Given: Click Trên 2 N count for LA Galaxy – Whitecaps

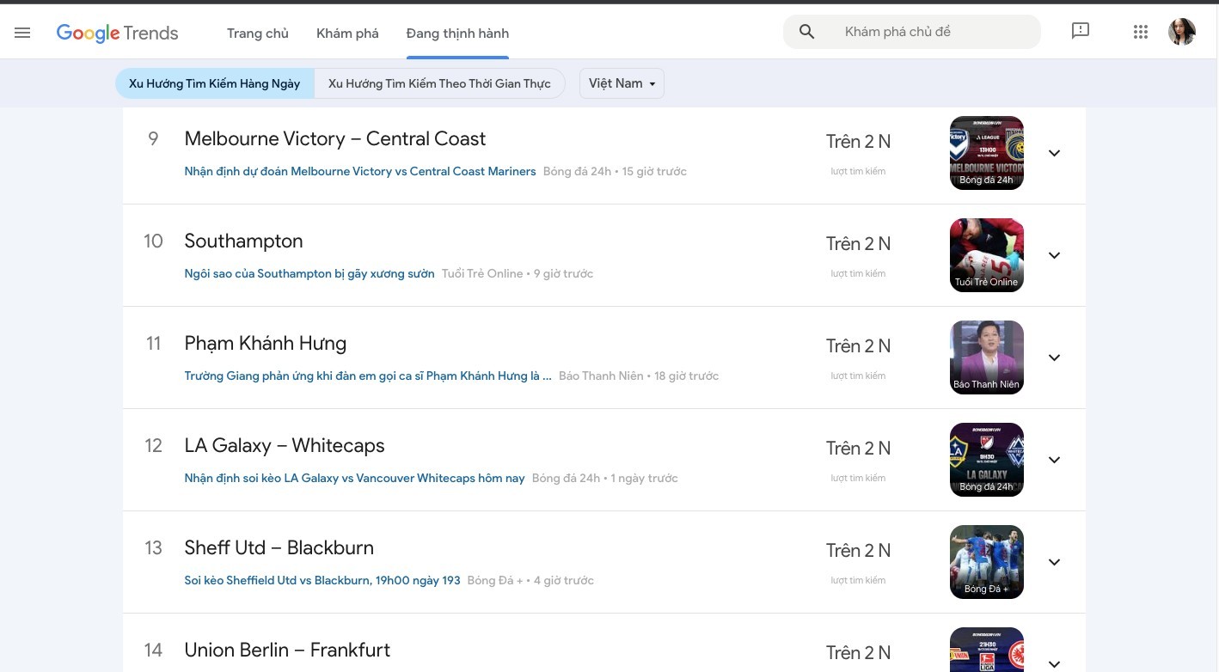Looking at the screenshot, I should coord(858,449).
